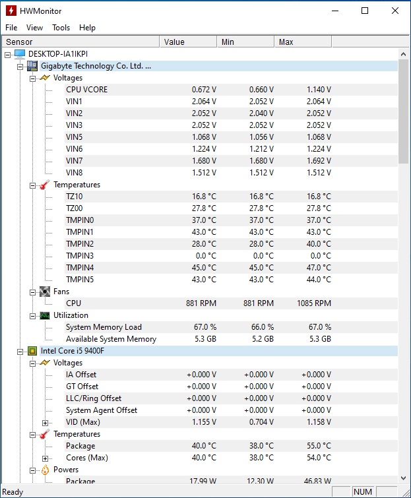The width and height of the screenshot is (411, 498).
Task: Click the Max column header
Action: [x=303, y=42]
